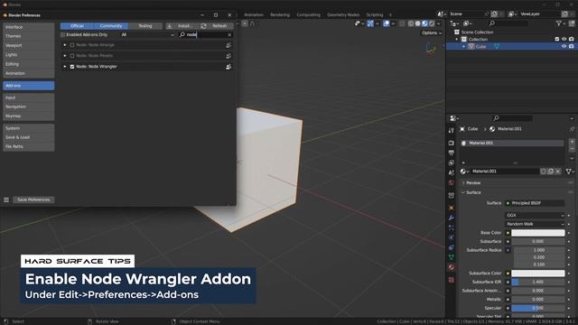Open the Physics properties tab icon
Viewport: 578px width, 325px height.
(x=452, y=237)
